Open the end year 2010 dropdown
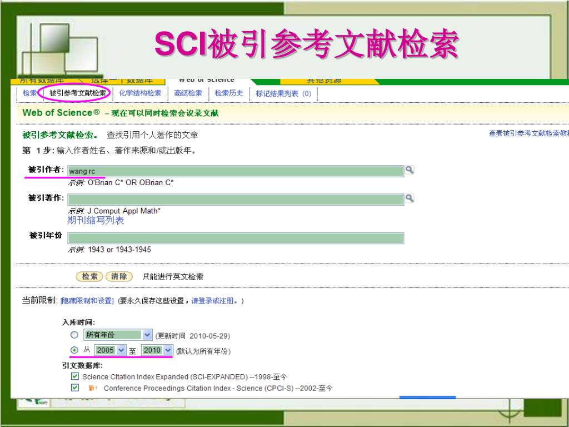This screenshot has width=569, height=427. [x=157, y=350]
